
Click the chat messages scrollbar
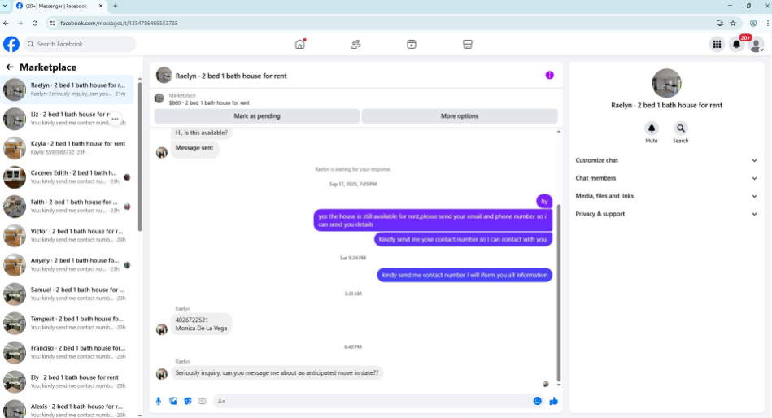point(558,293)
